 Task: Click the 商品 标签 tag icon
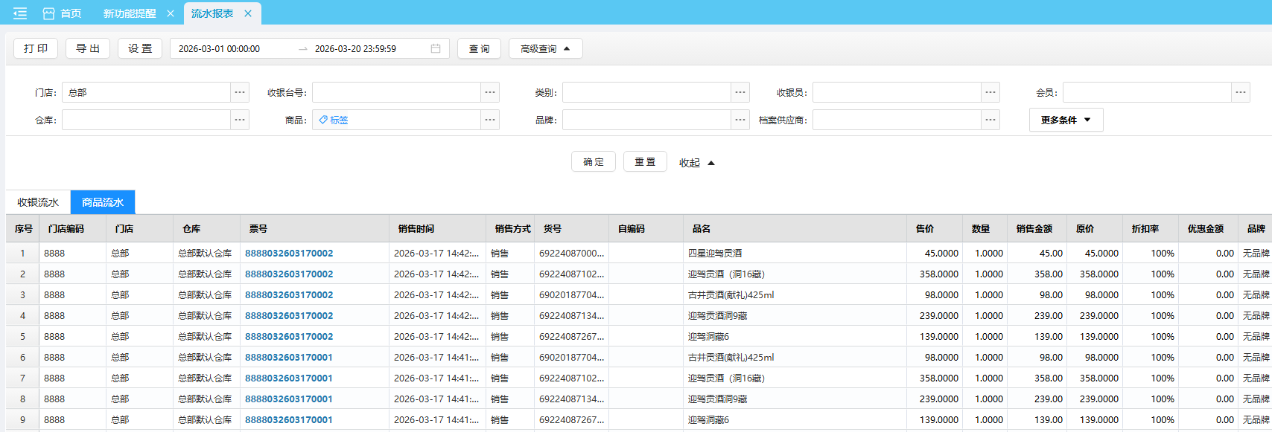tap(323, 120)
